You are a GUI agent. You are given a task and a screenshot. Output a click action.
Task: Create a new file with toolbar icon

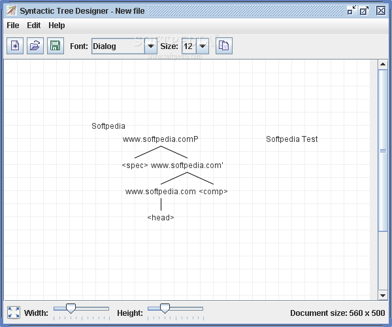point(15,46)
